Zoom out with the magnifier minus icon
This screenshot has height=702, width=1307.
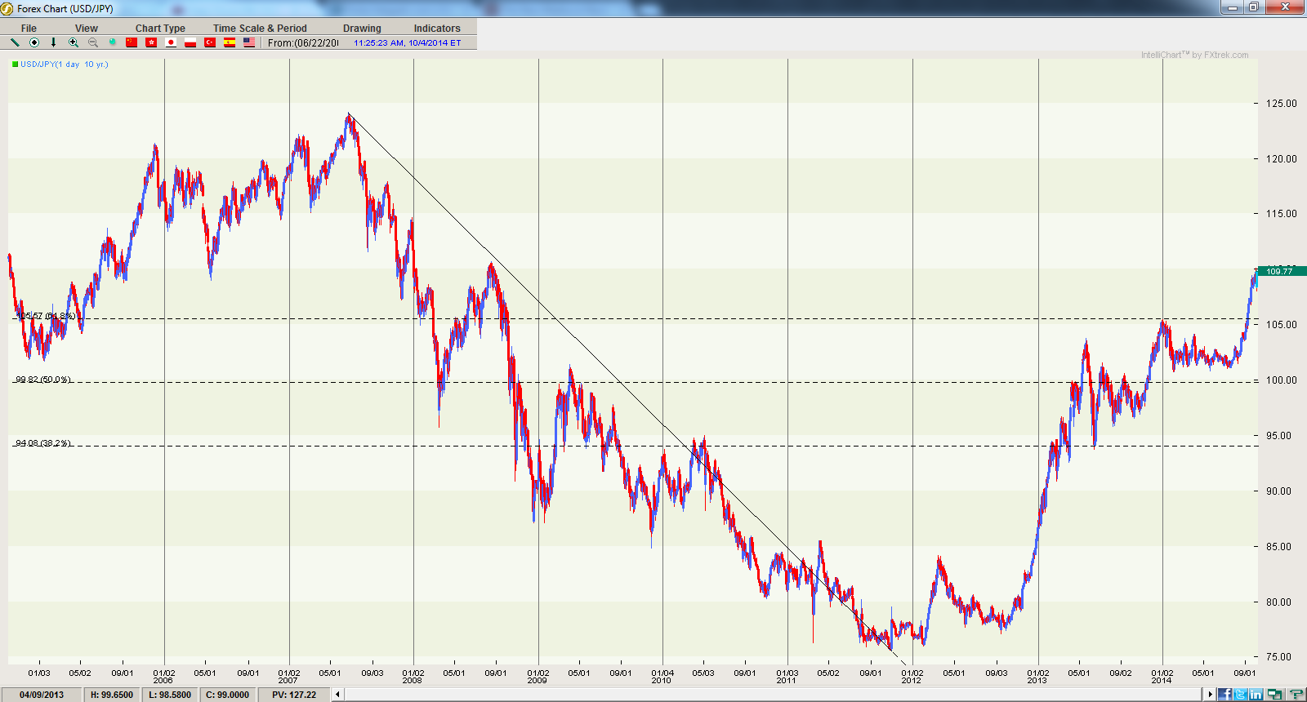tap(93, 42)
